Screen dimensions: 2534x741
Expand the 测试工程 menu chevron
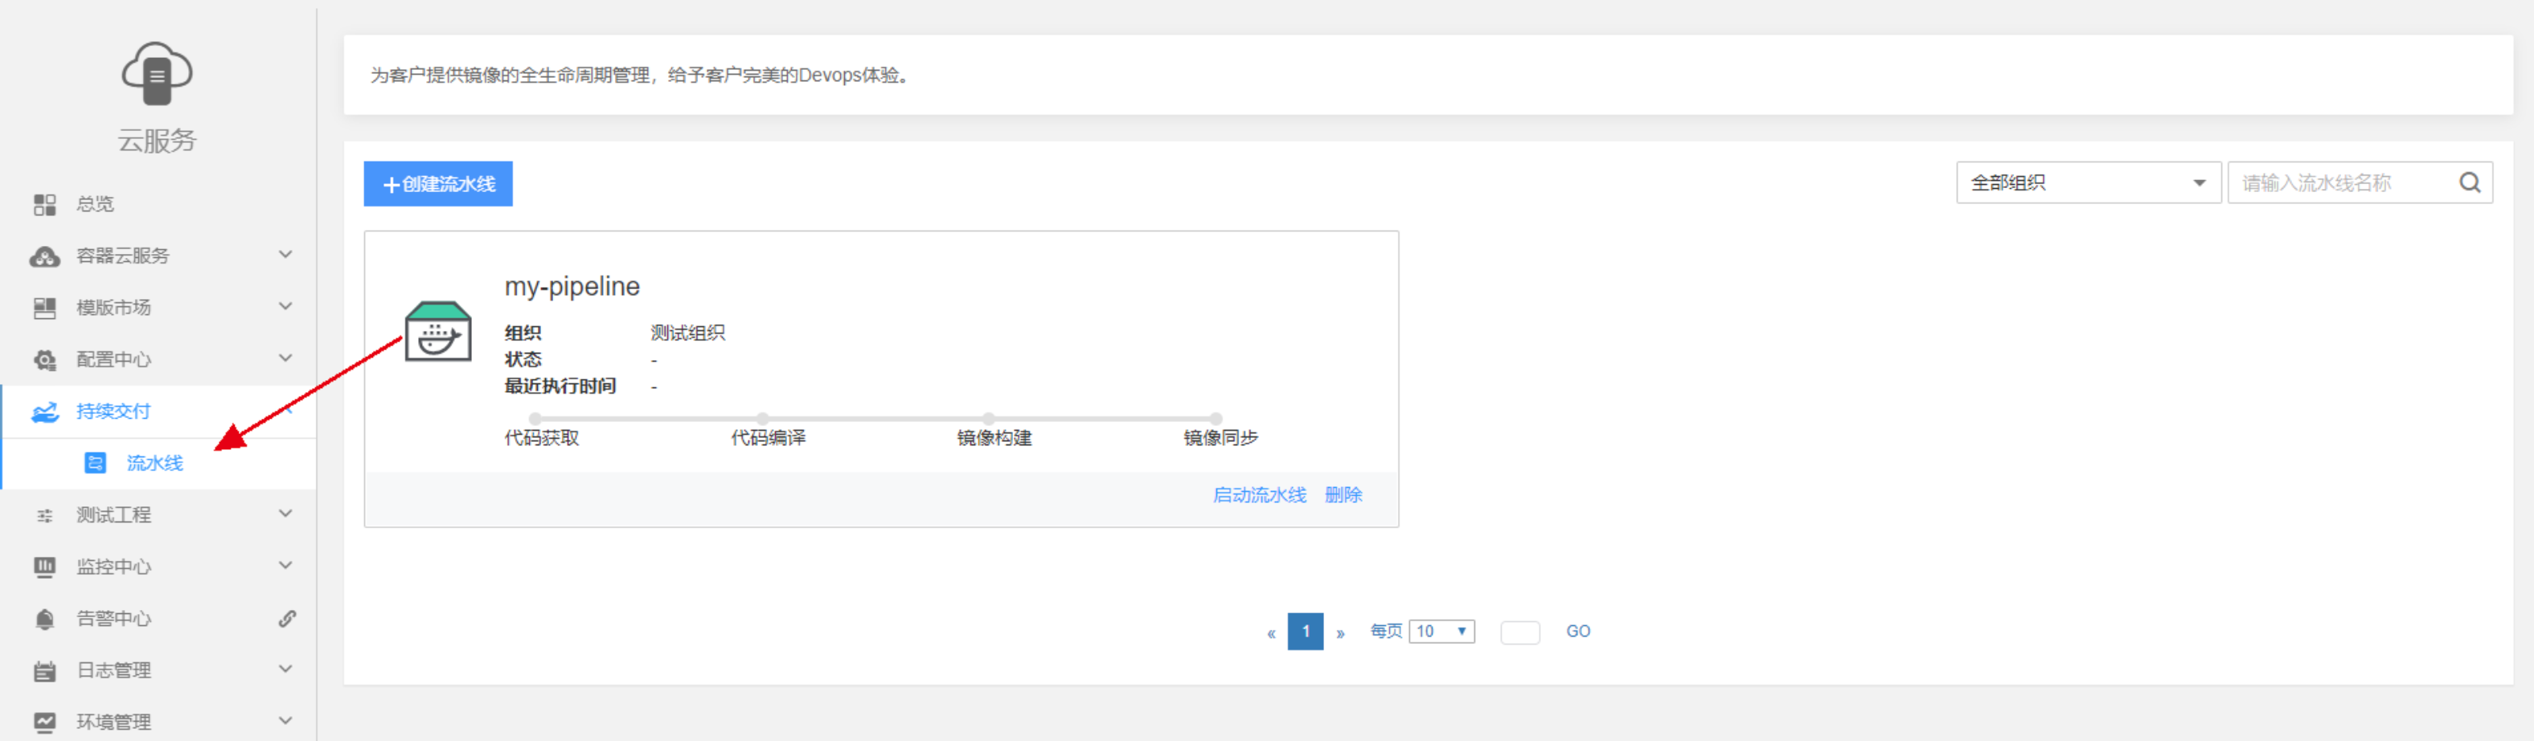pos(285,514)
